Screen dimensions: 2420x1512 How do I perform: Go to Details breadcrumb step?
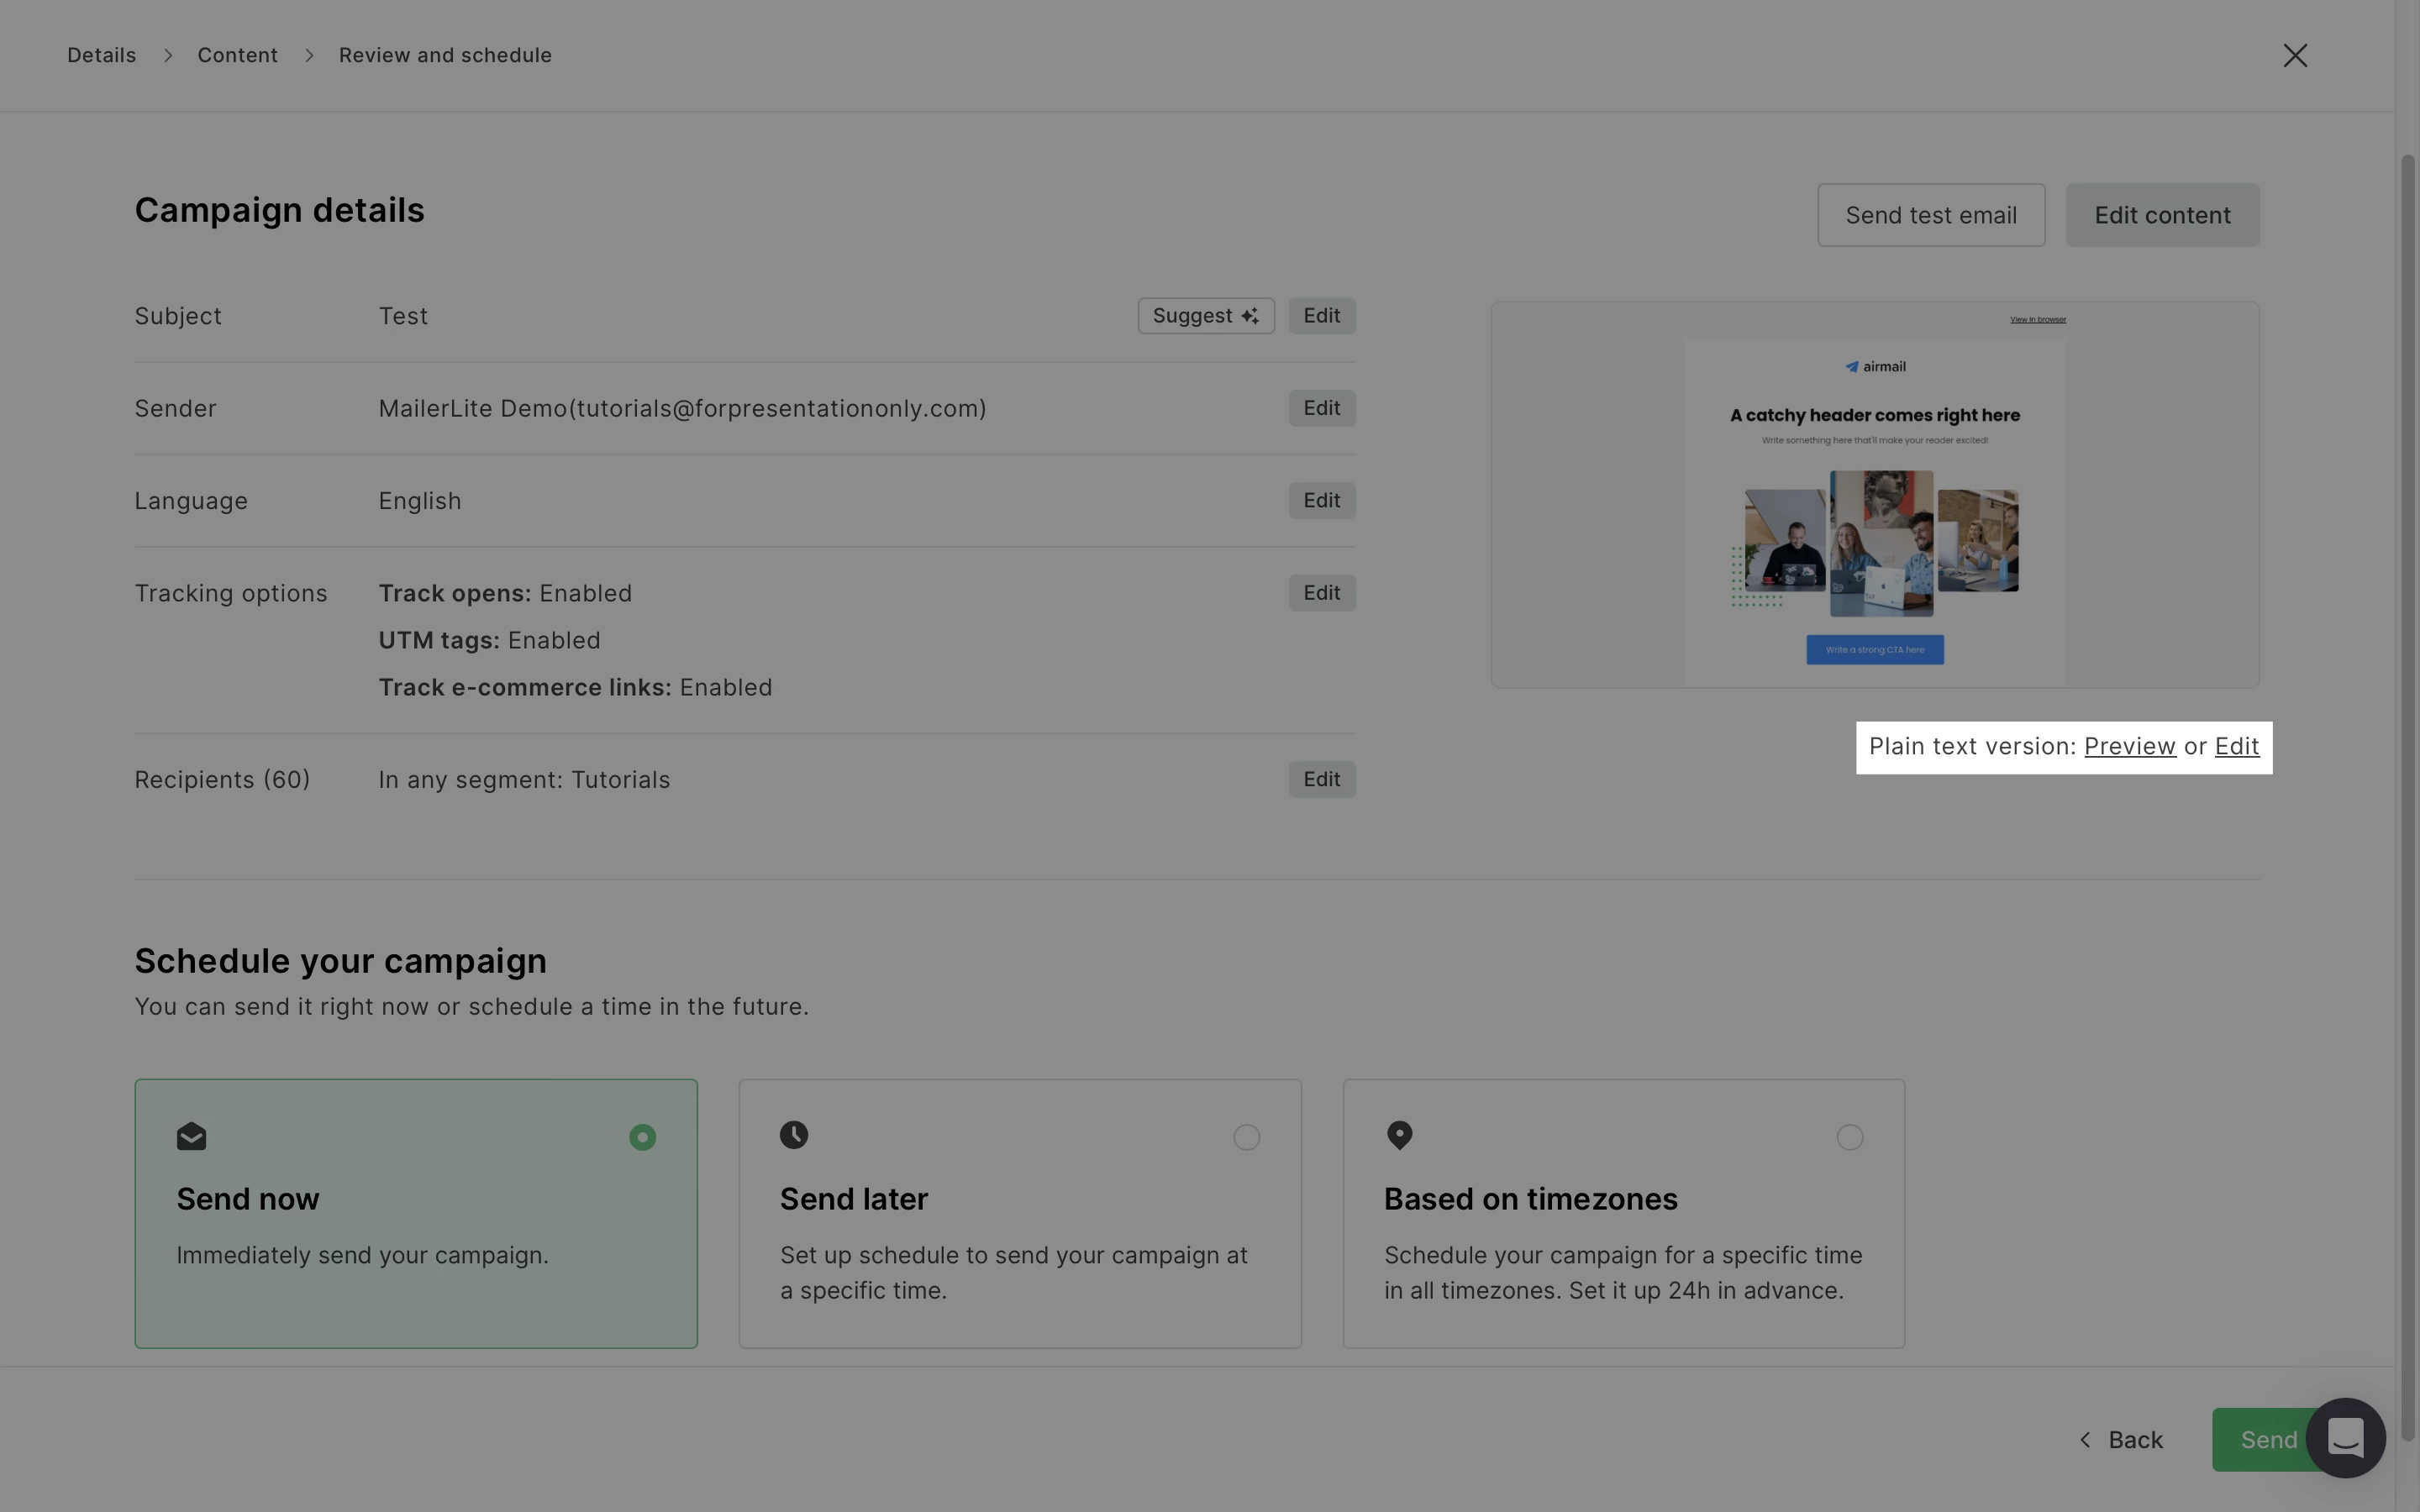[101, 56]
